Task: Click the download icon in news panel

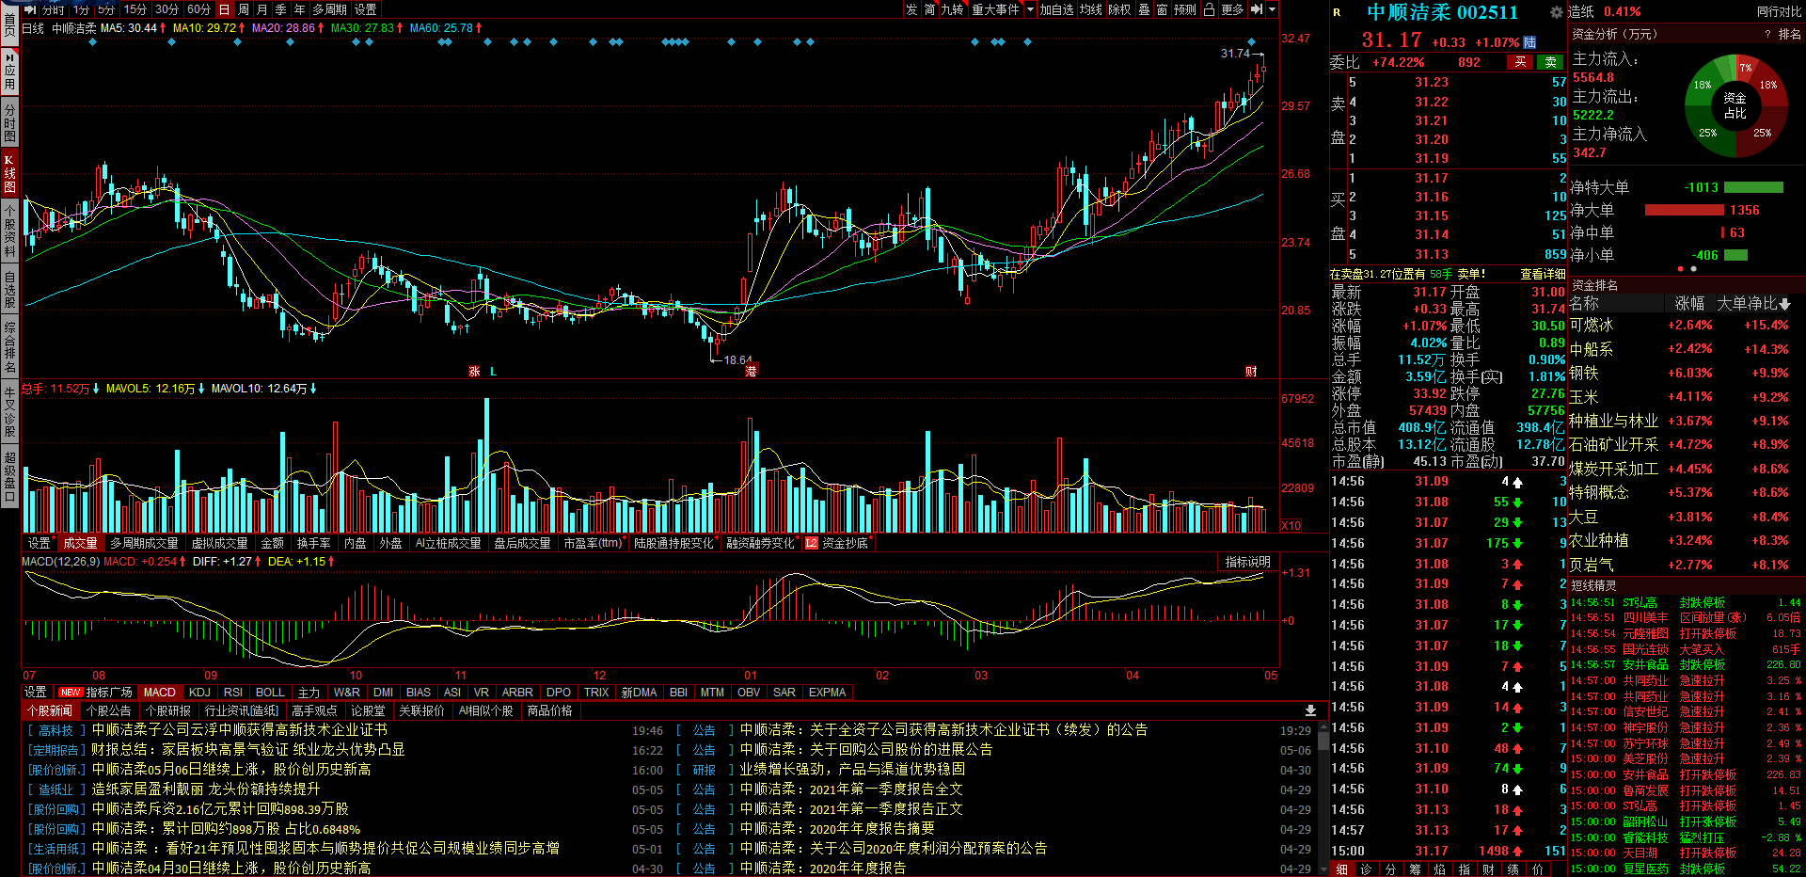Action: [x=1310, y=710]
